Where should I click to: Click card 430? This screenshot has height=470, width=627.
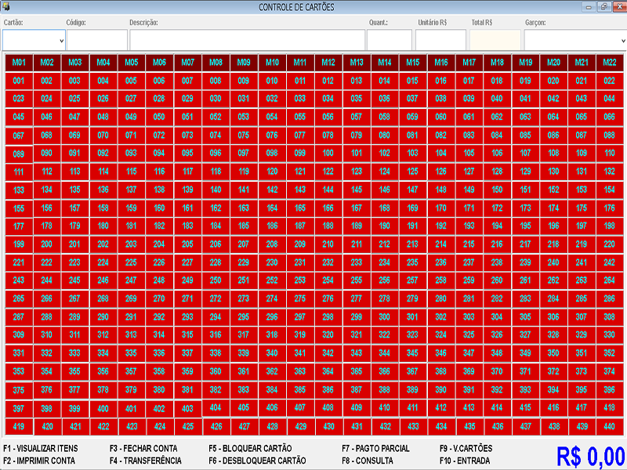[x=328, y=427]
